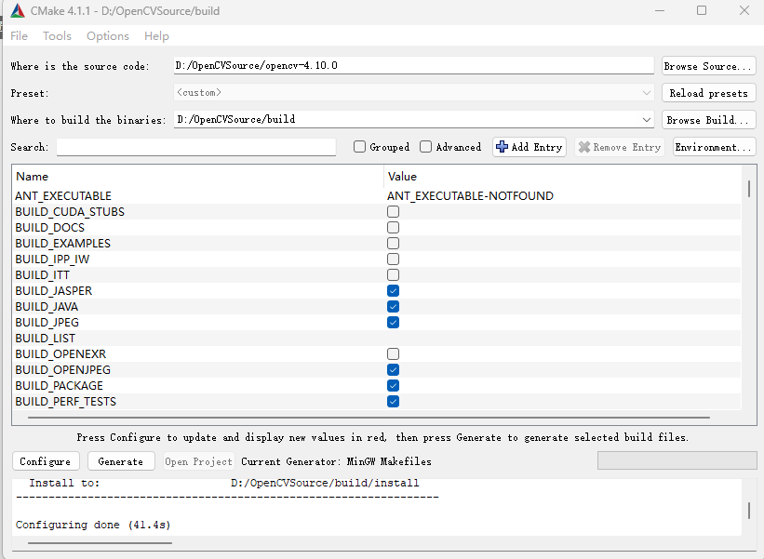Click the Generate button
The height and width of the screenshot is (559, 764).
121,461
